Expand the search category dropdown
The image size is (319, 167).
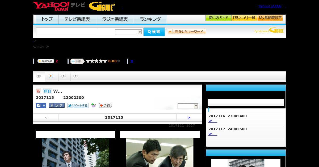(129, 32)
